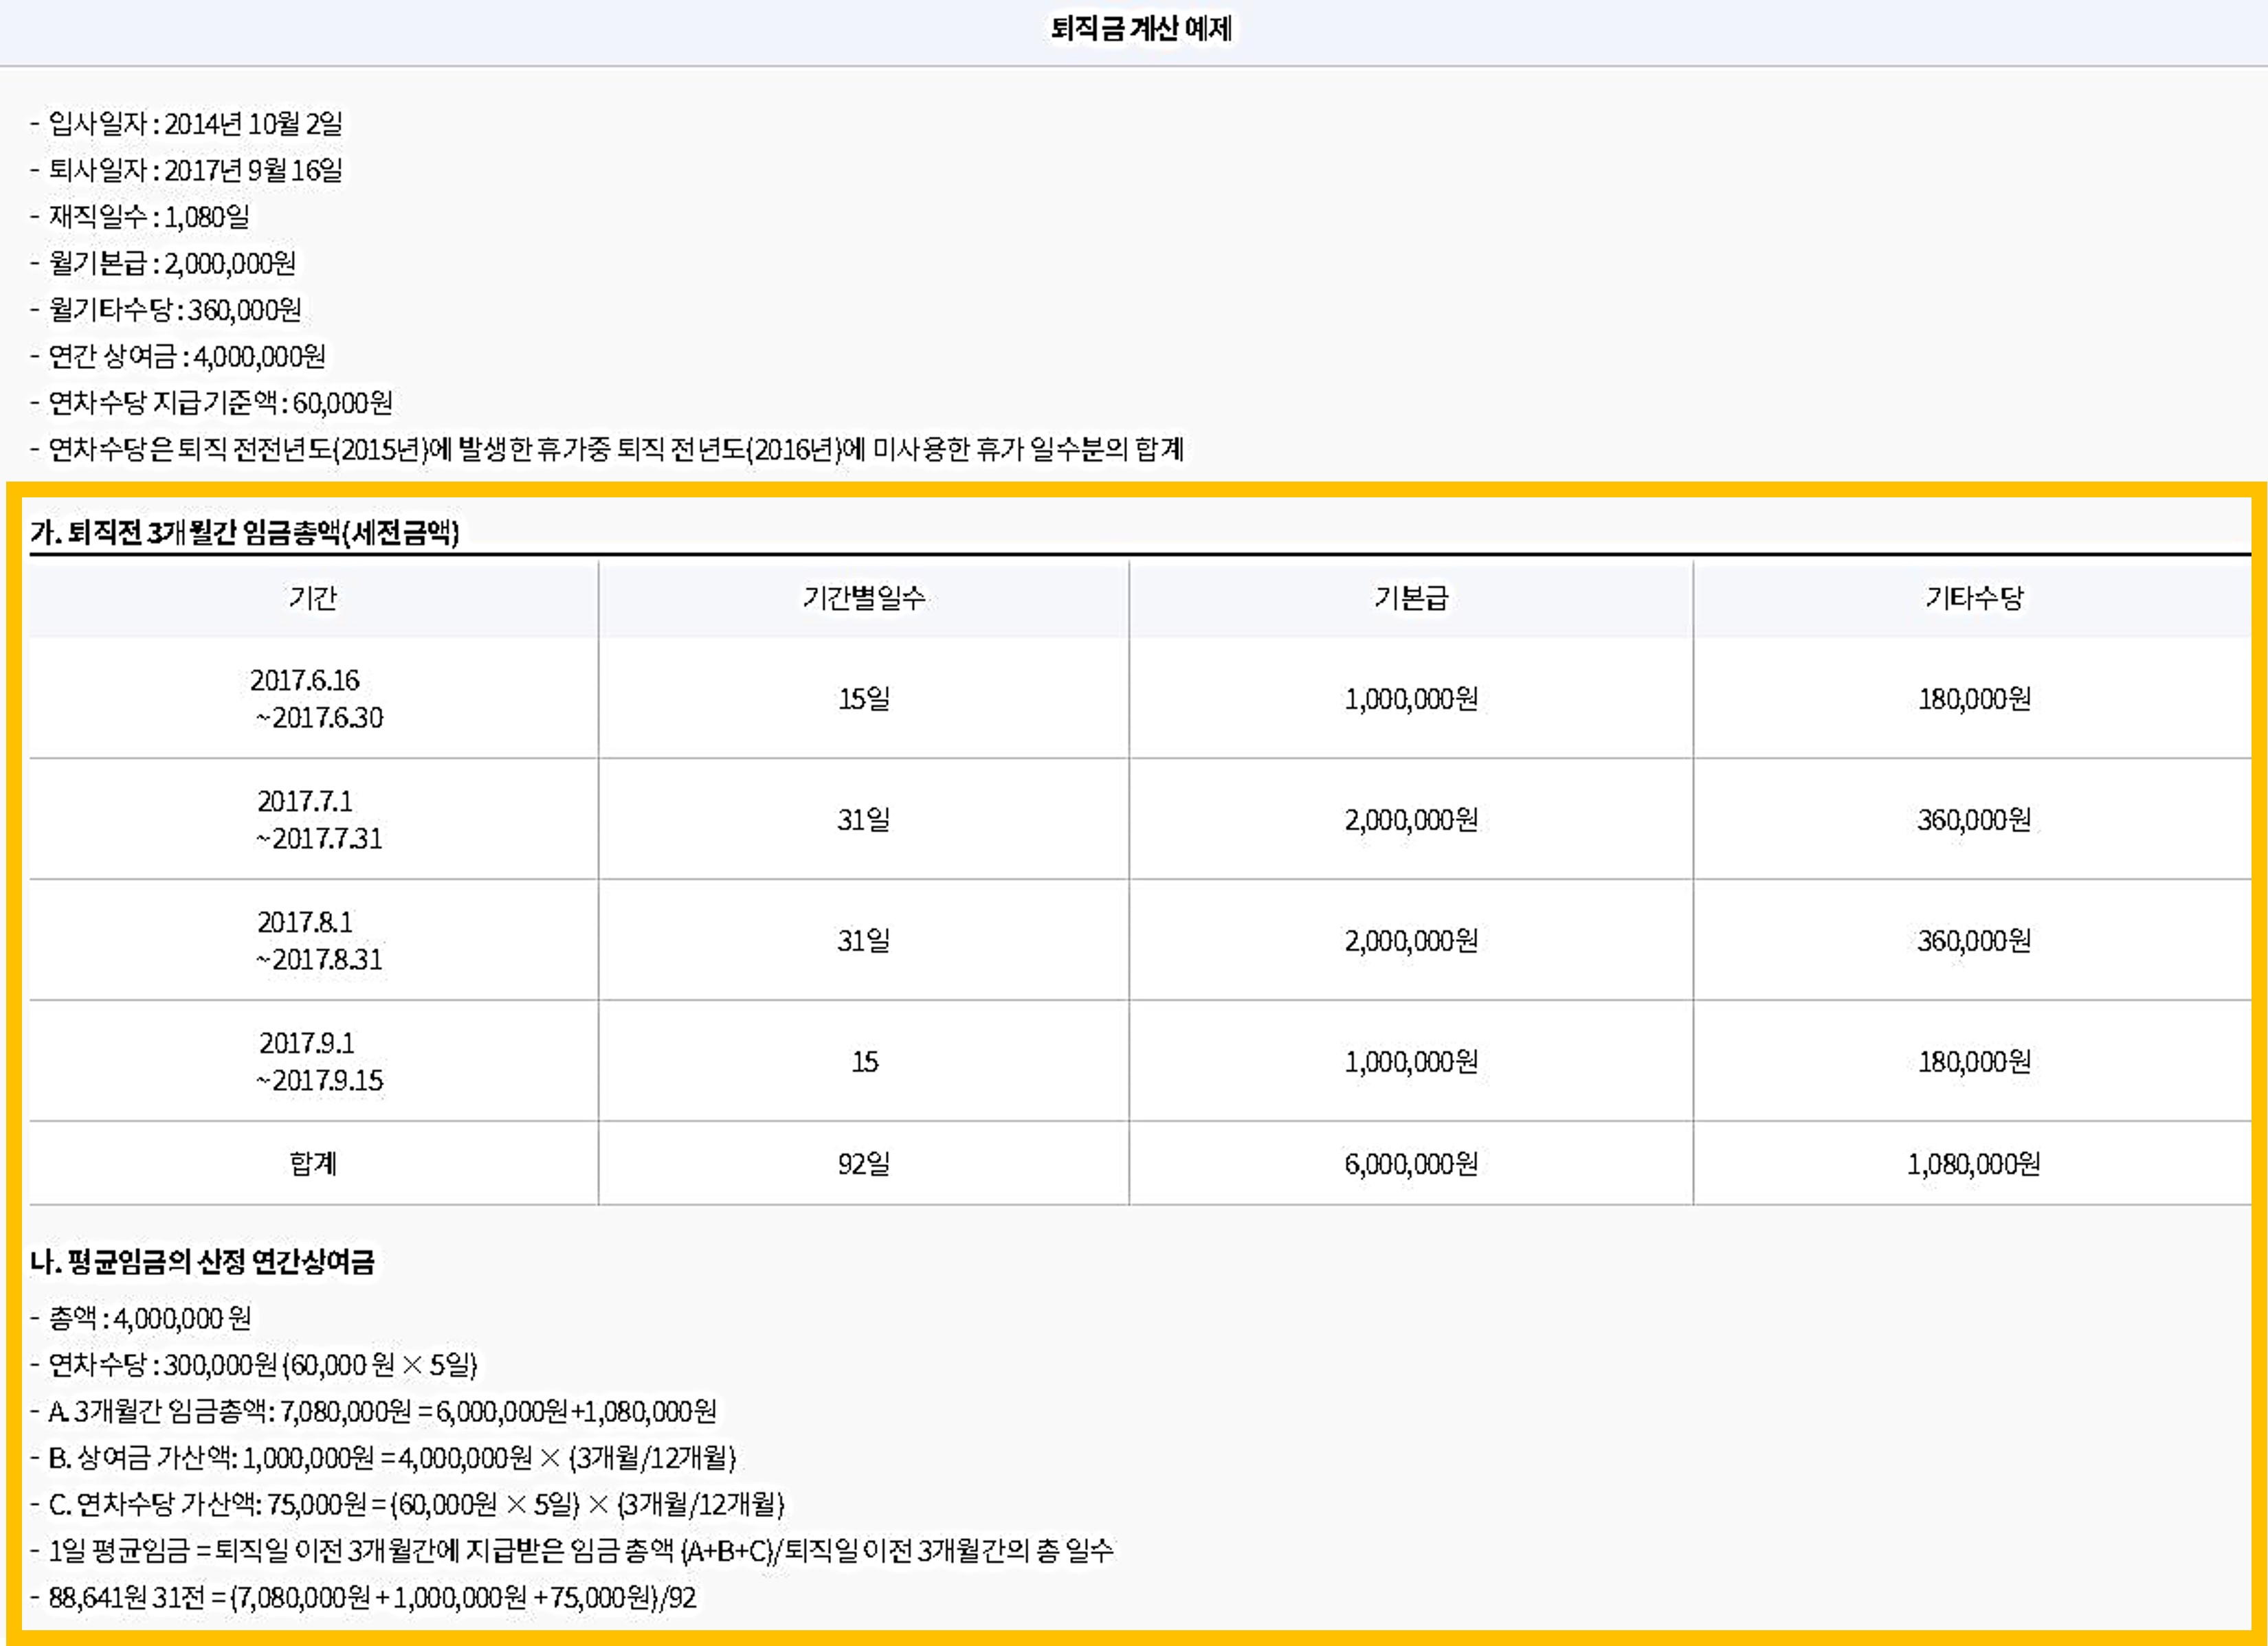Click the total 6,000,000원 cell
Viewport: 2268px width, 1646px height.
point(1411,1163)
